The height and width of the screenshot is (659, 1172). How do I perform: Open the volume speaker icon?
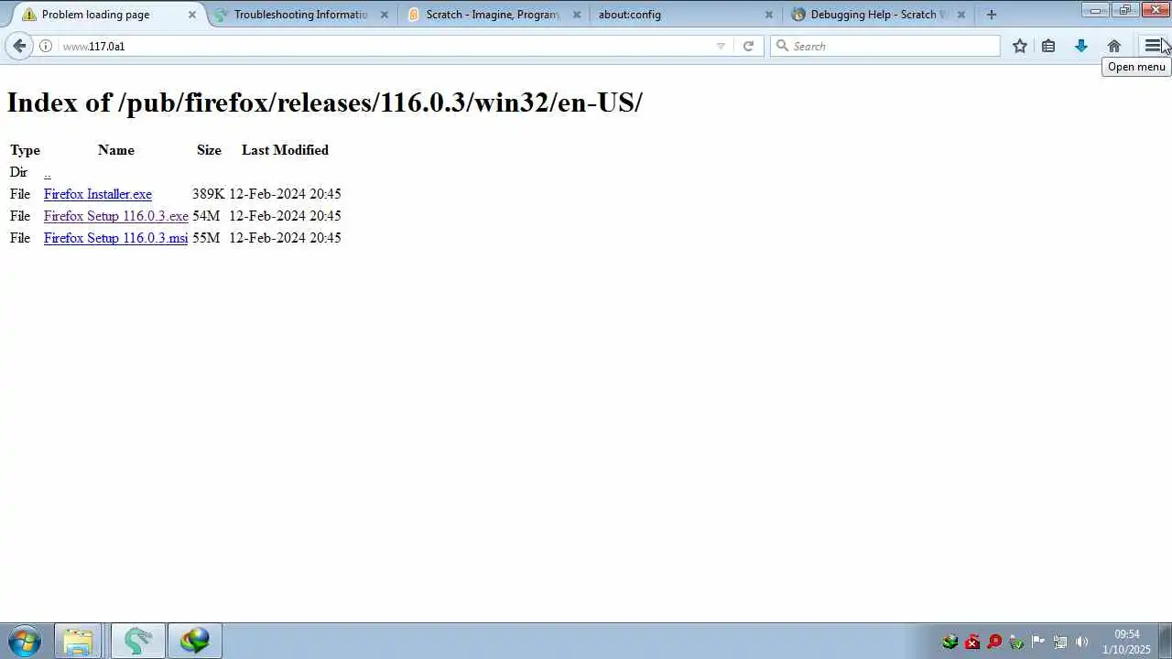point(1082,642)
